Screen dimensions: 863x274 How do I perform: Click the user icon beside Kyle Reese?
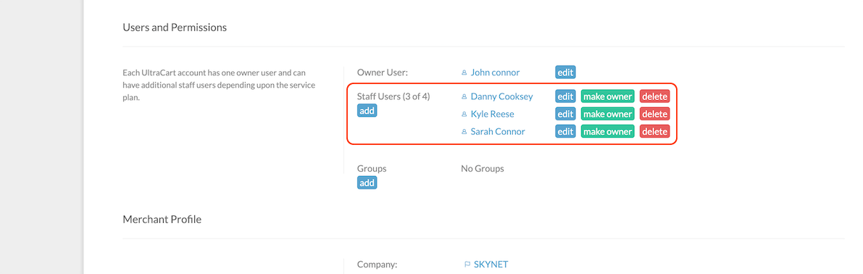click(464, 115)
